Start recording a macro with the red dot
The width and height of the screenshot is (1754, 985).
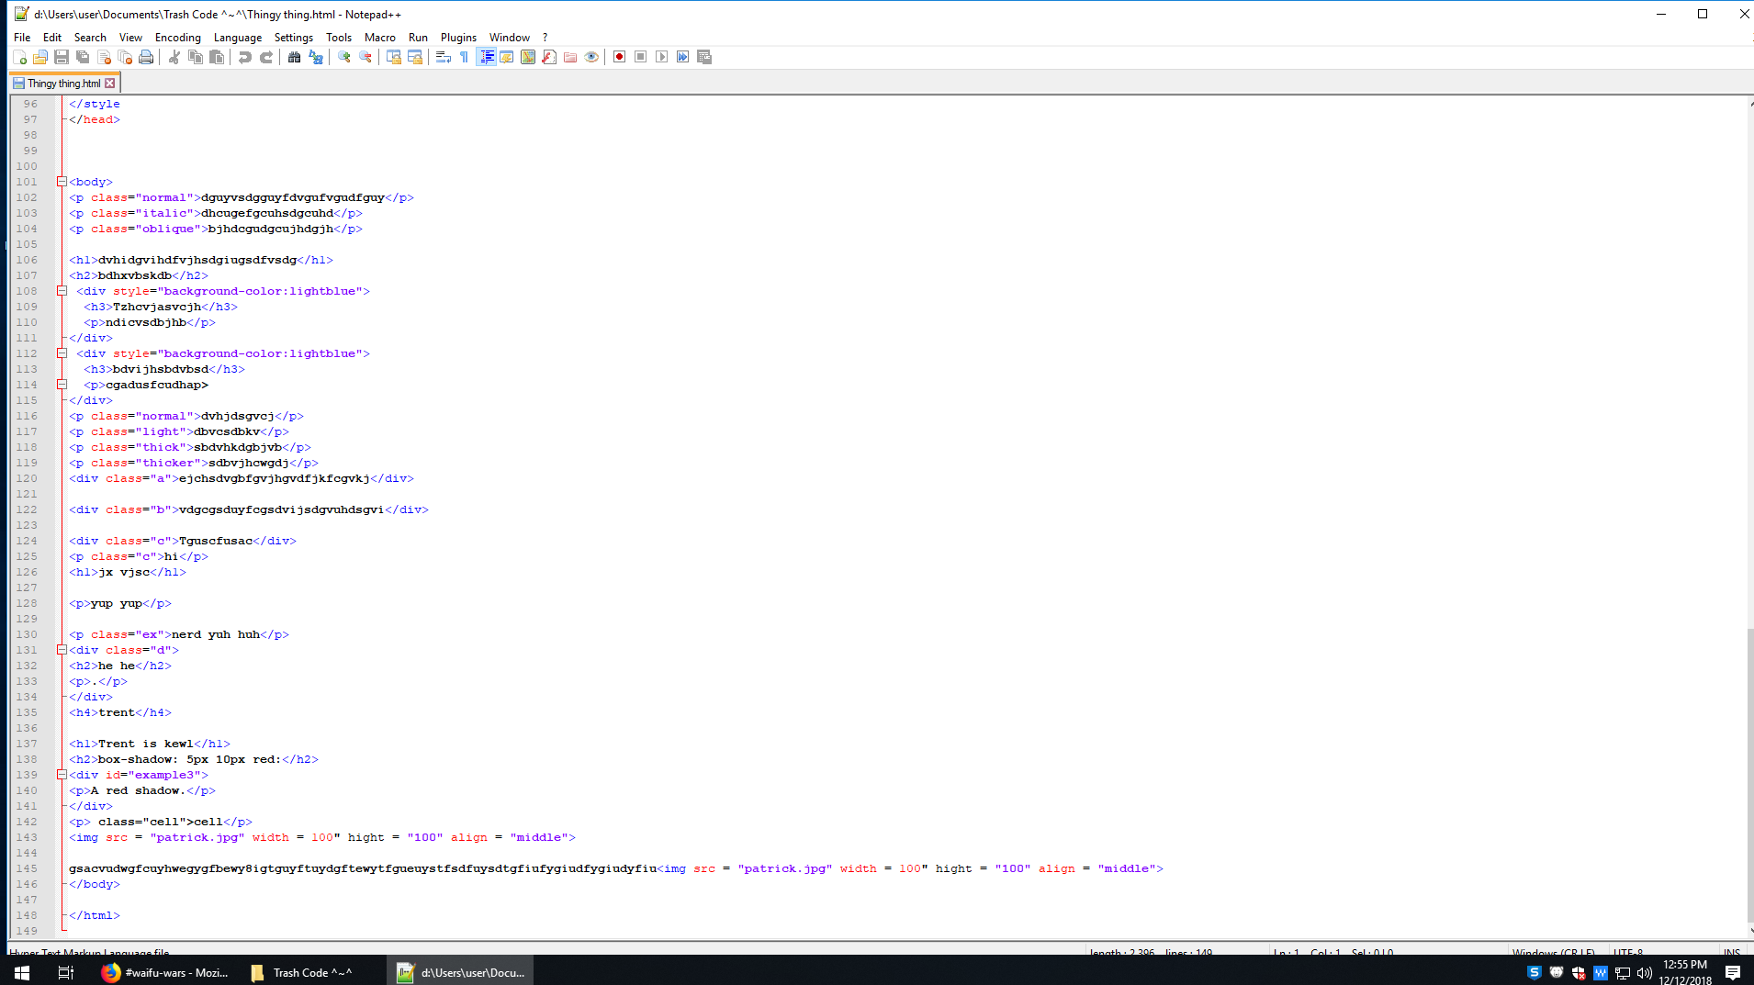[619, 57]
